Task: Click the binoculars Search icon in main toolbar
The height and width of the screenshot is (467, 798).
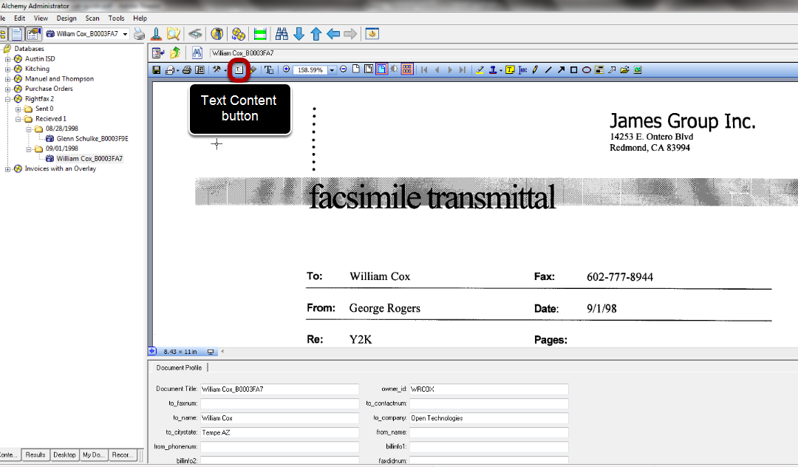Action: (x=282, y=34)
